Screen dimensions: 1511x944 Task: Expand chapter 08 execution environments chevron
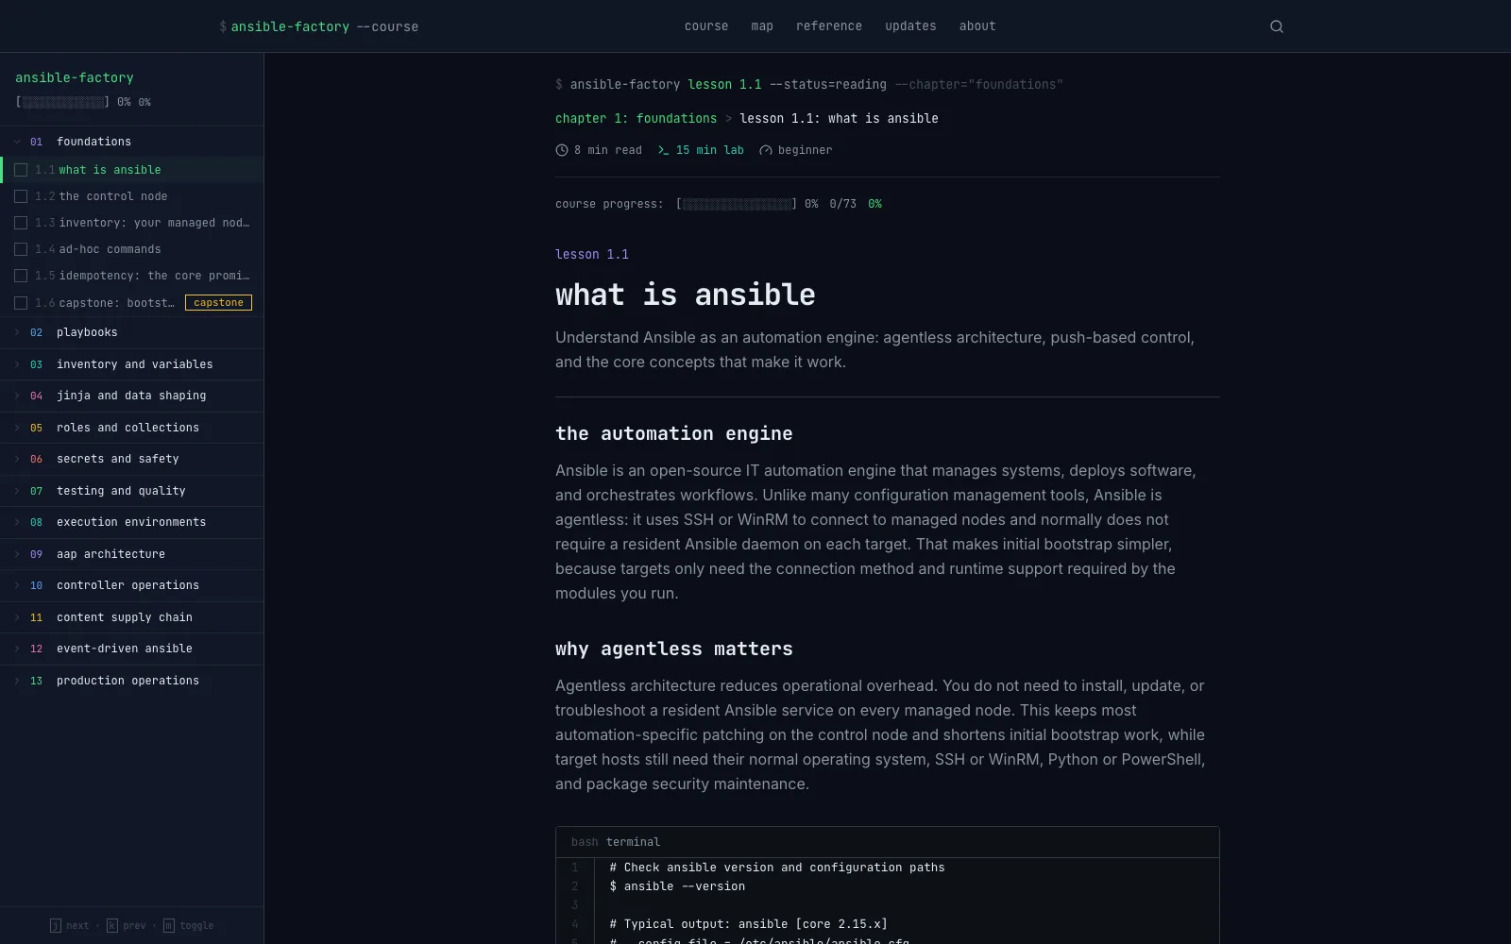coord(17,522)
